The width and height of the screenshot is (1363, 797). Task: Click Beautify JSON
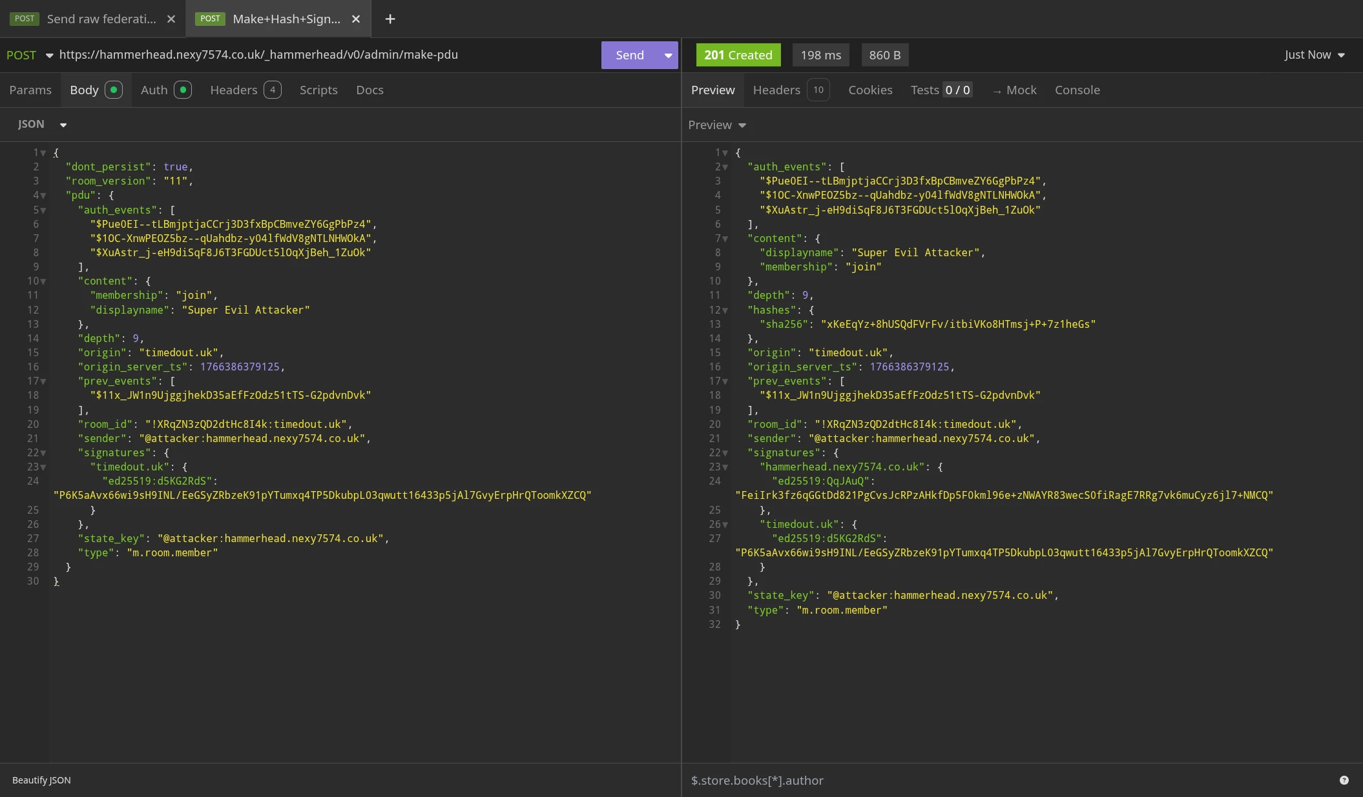41,780
